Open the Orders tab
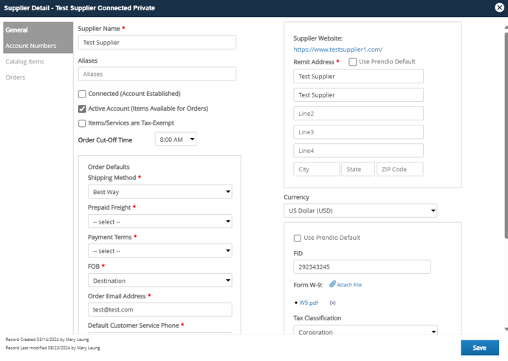Viewport: 508px width, 361px height. (16, 78)
